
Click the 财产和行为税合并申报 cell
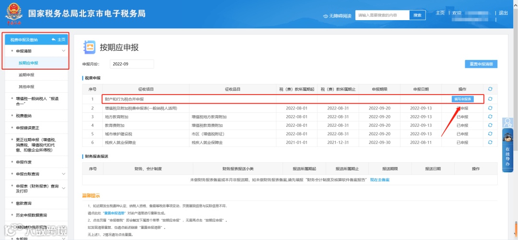[146, 99]
